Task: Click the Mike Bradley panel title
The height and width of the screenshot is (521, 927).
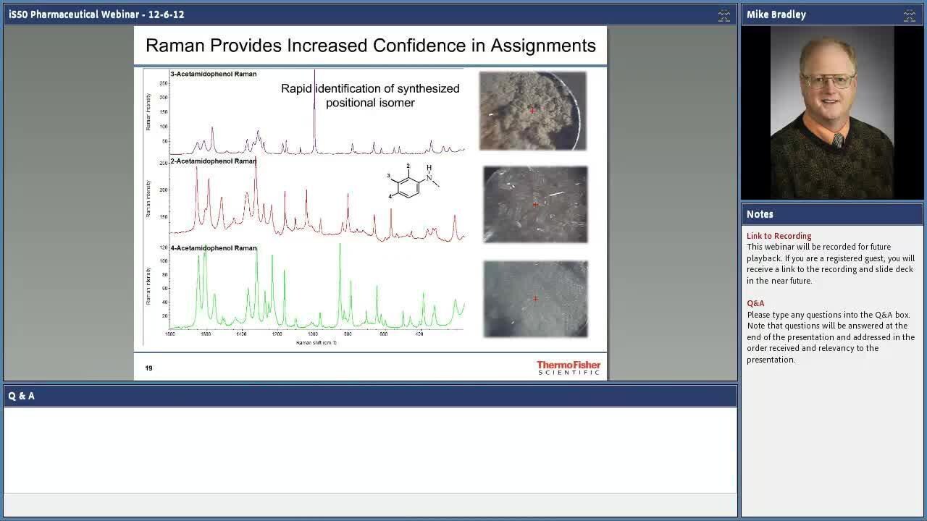Action: (x=776, y=15)
